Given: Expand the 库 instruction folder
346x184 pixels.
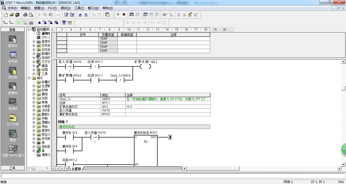Looking at the screenshot, I should pos(34,151).
